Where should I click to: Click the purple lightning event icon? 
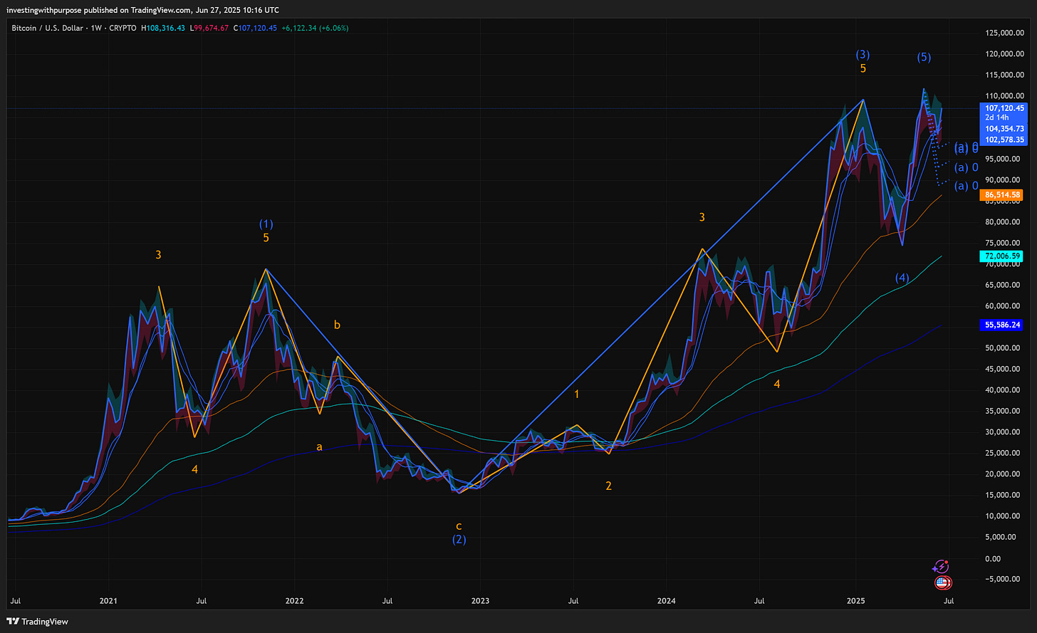tap(940, 567)
